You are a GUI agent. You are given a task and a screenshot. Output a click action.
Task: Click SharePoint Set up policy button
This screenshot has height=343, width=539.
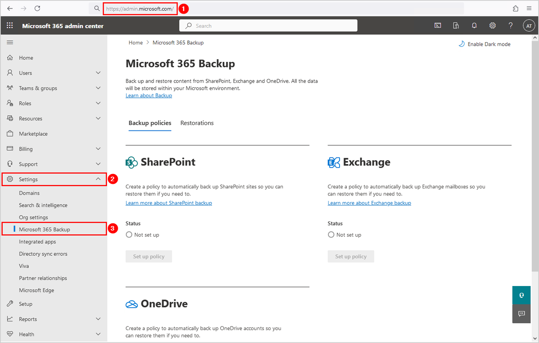(149, 256)
